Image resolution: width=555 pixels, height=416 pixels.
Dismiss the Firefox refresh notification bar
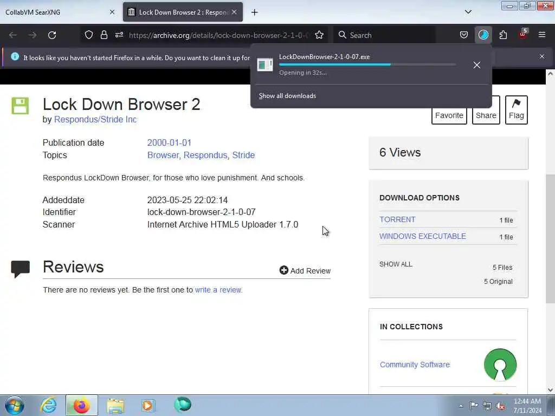[x=542, y=56]
